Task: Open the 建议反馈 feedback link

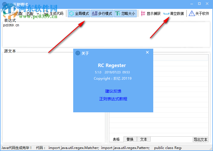Action: click(113, 91)
